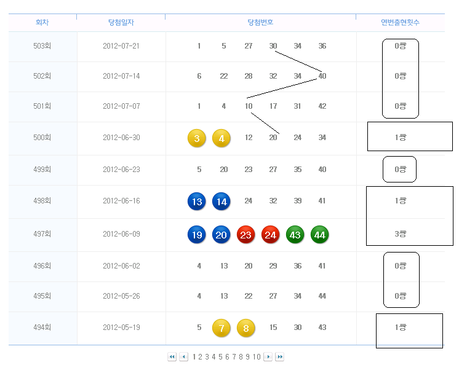Open page 5 of the results
This screenshot has height=365, width=459.
point(220,357)
